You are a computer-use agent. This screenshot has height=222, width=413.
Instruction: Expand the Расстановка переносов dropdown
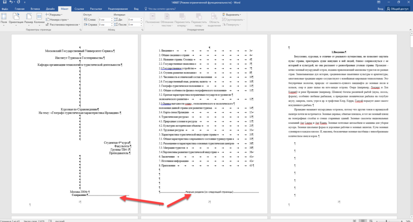pos(63,24)
